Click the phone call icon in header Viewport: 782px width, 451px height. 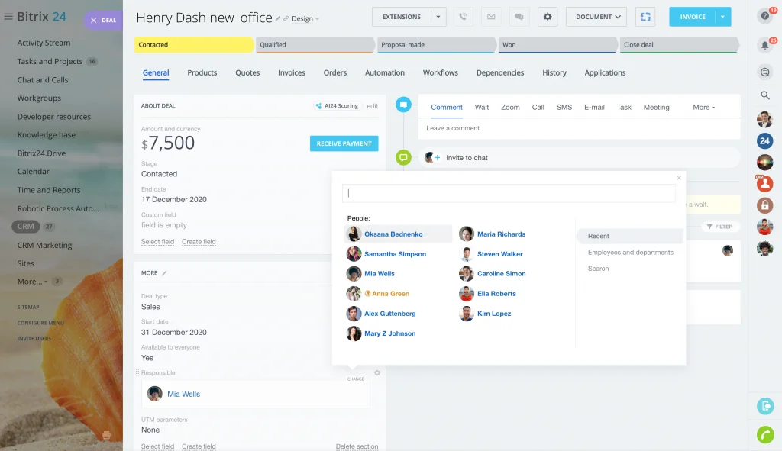462,17
